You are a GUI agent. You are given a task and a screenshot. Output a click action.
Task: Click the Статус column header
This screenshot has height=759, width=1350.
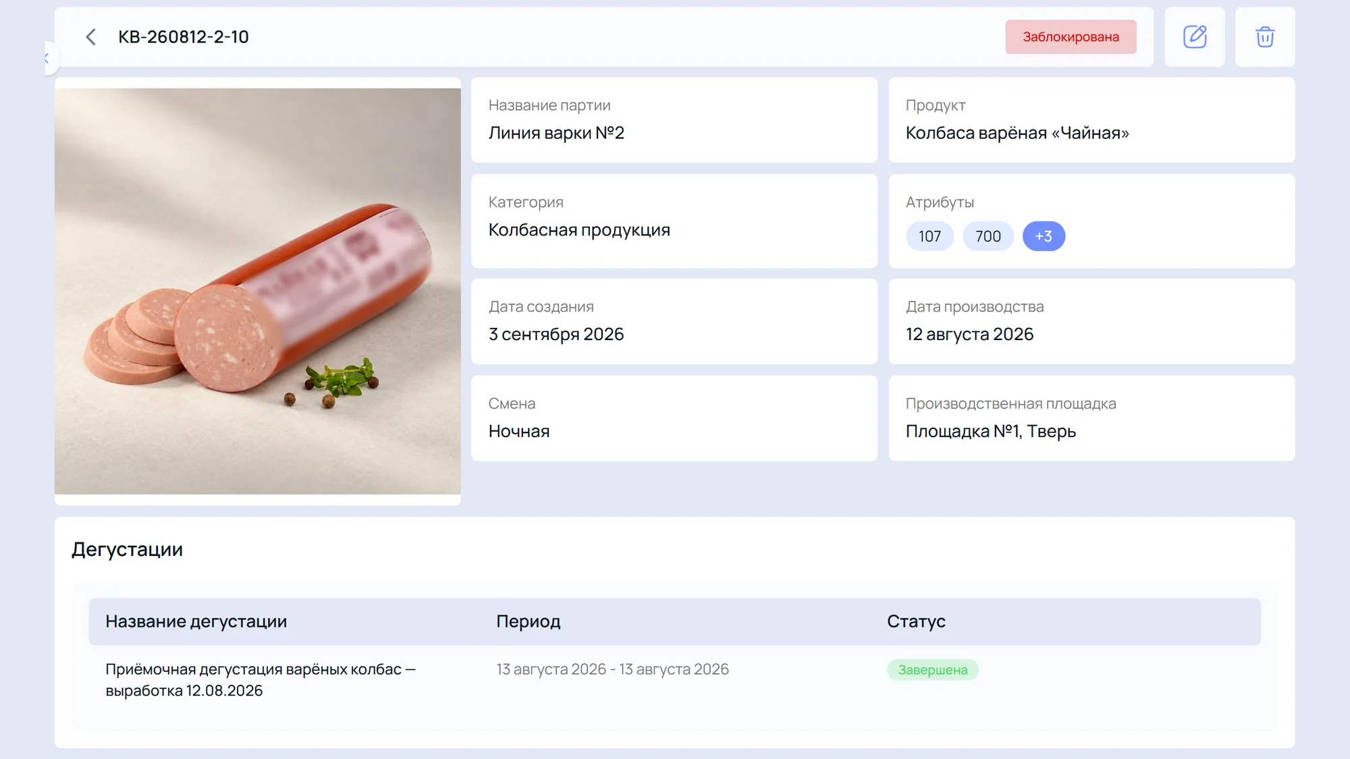[x=916, y=621]
